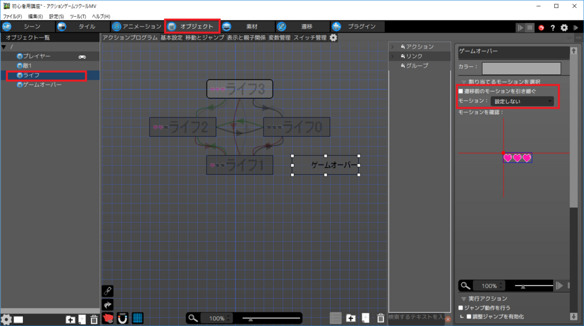Screen dimensions: 584x326
Task: Select ゲームオーバー in the object list
Action: (x=50, y=84)
